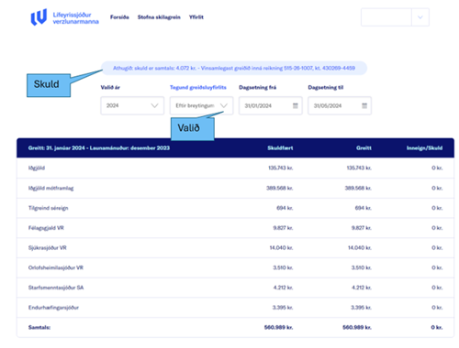Open the calendar icon in Dagsetning frá
Screen dimensions: 459x348
pos(296,105)
